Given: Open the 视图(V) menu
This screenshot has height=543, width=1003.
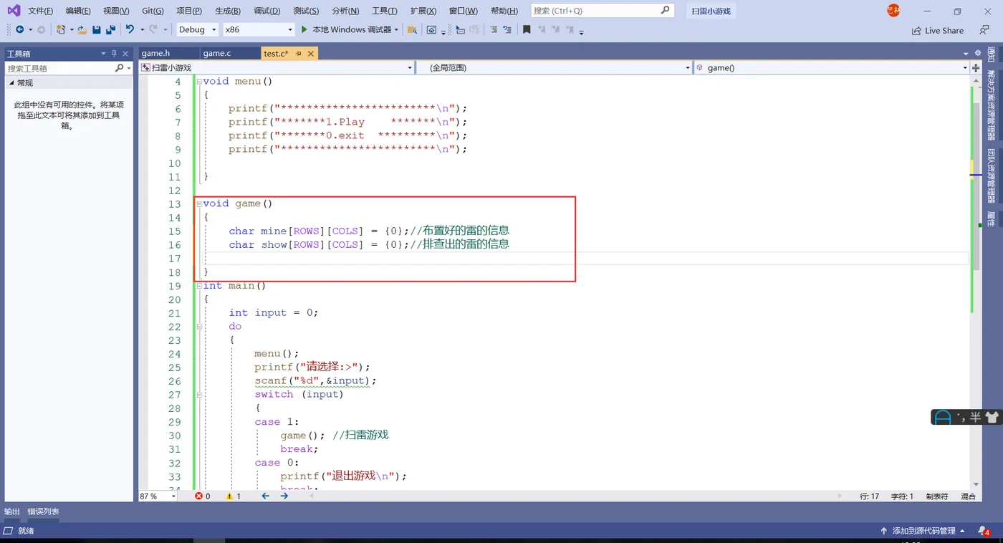Looking at the screenshot, I should [116, 11].
